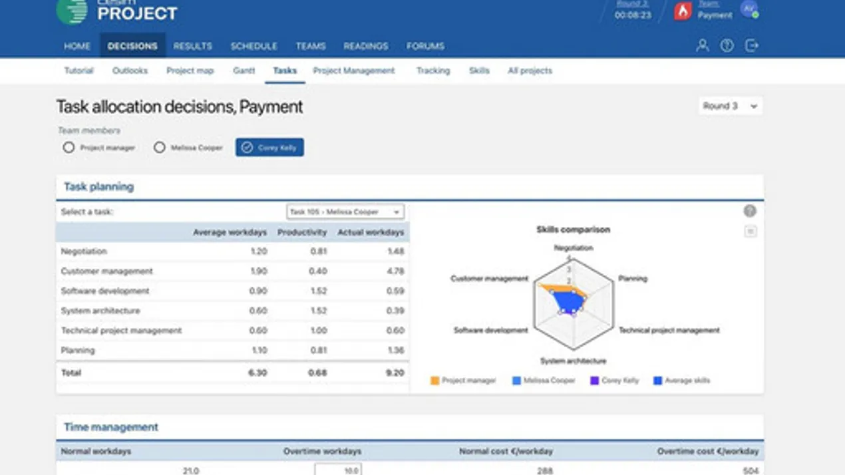This screenshot has height=475, width=845.
Task: Toggle the orange Project manager legend swatch
Action: coord(435,381)
